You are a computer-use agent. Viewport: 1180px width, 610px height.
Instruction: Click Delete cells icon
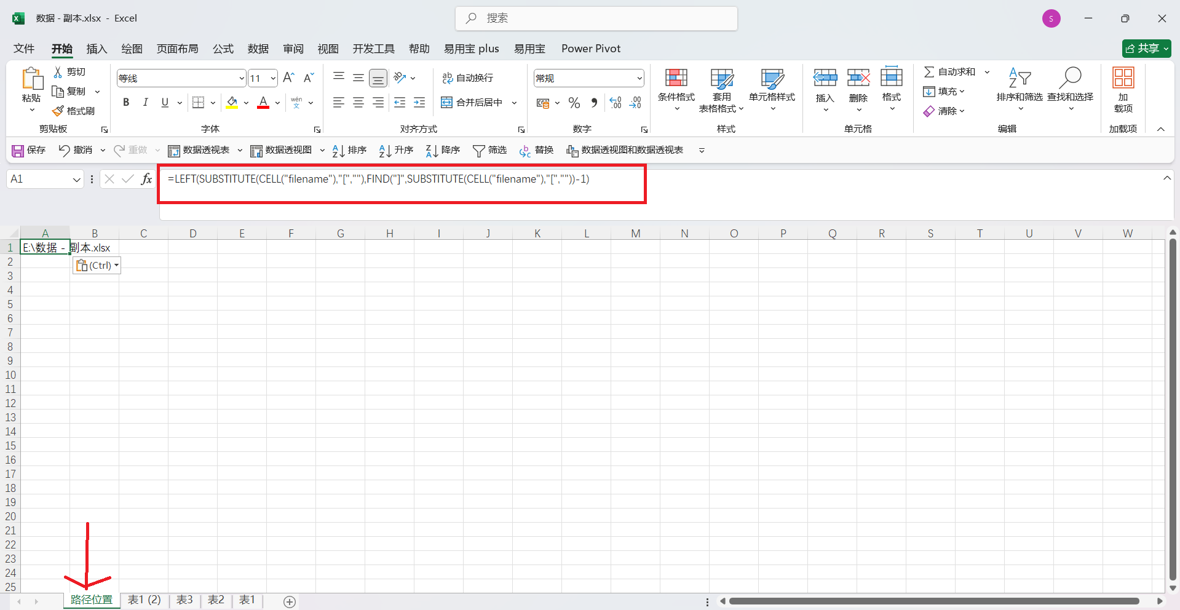click(x=858, y=78)
